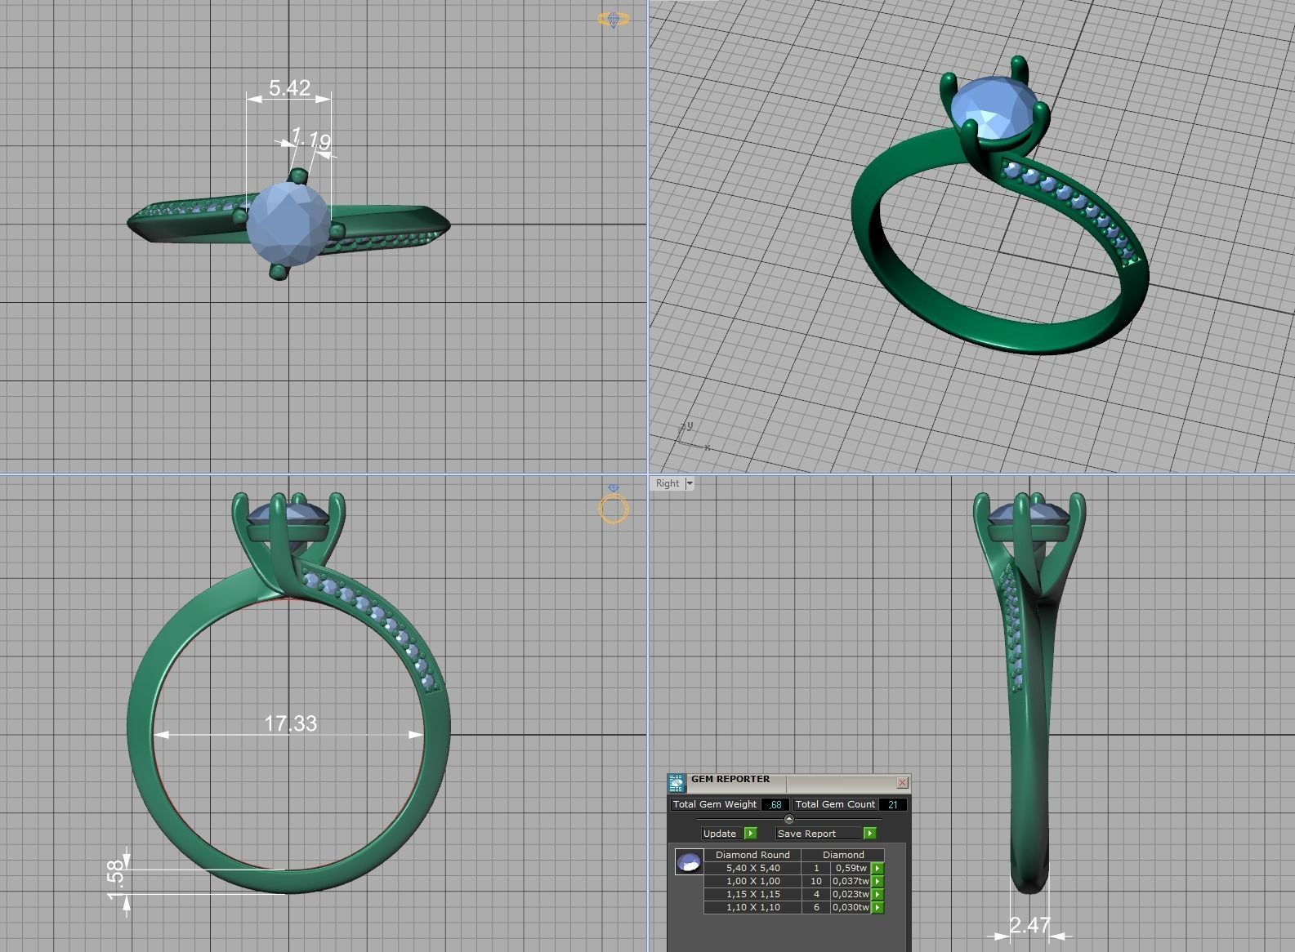The width and height of the screenshot is (1295, 952).
Task: Click green arrow for 0,59tw row
Action: [x=877, y=868]
